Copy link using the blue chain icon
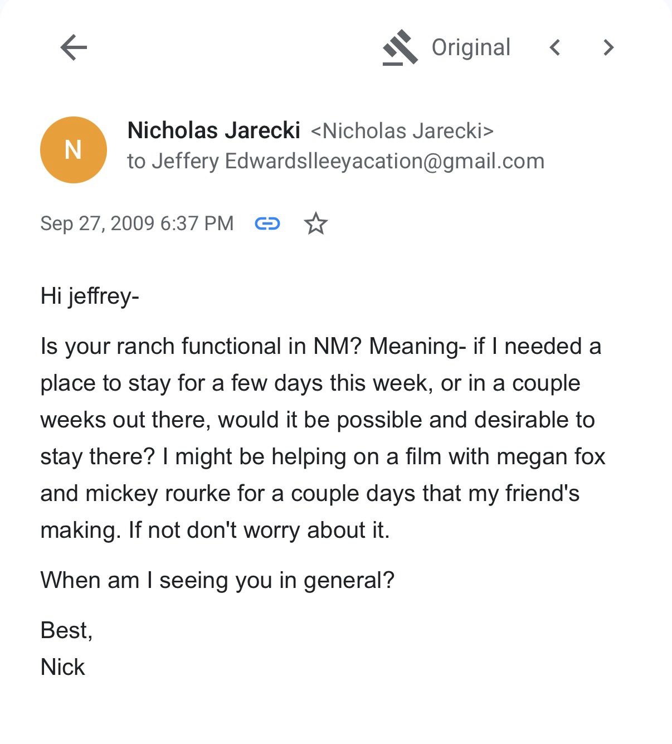Screen dimensions: 672x744 [x=267, y=223]
